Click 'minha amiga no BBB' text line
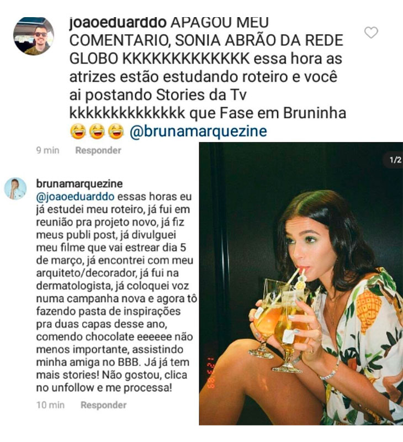This screenshot has width=403, height=442. [x=88, y=362]
